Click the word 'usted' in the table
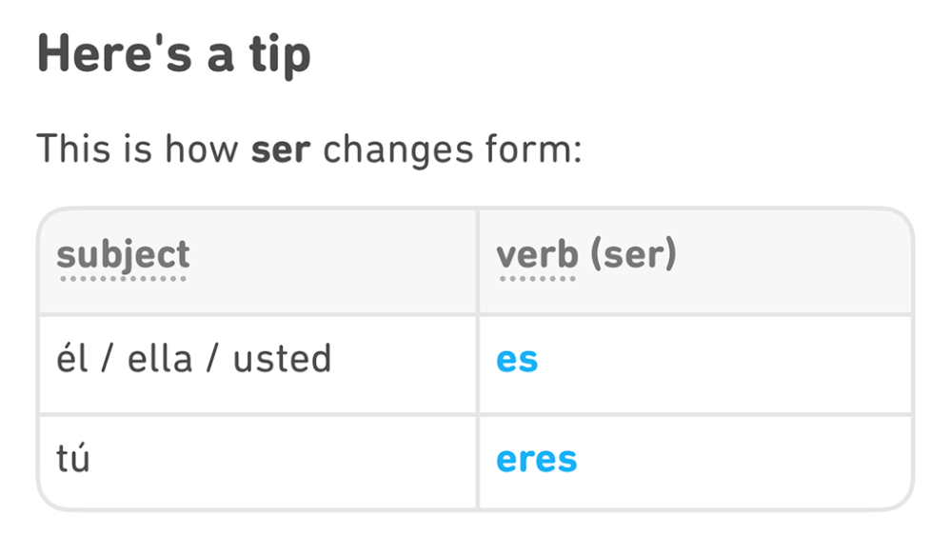The image size is (951, 556). click(282, 360)
